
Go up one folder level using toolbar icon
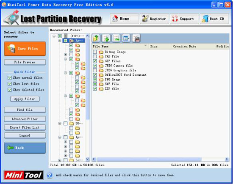click(96, 38)
